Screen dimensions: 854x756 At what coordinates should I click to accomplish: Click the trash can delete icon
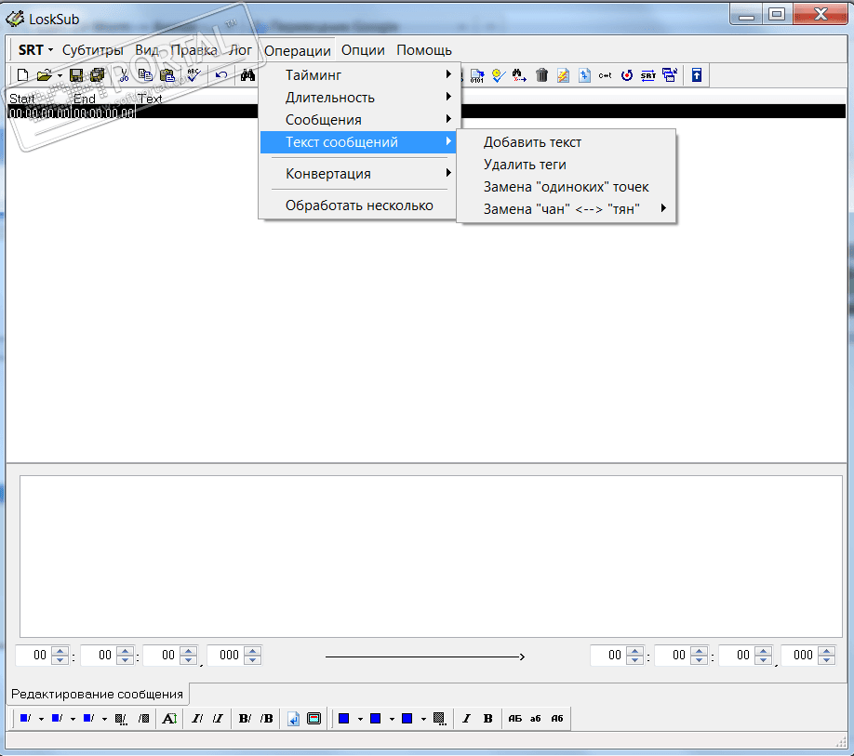click(541, 75)
